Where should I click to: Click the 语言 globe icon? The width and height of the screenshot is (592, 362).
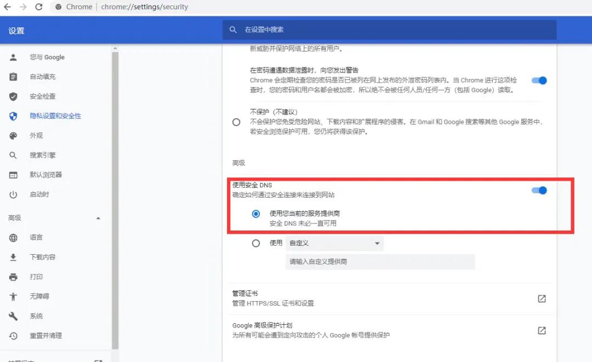13,237
